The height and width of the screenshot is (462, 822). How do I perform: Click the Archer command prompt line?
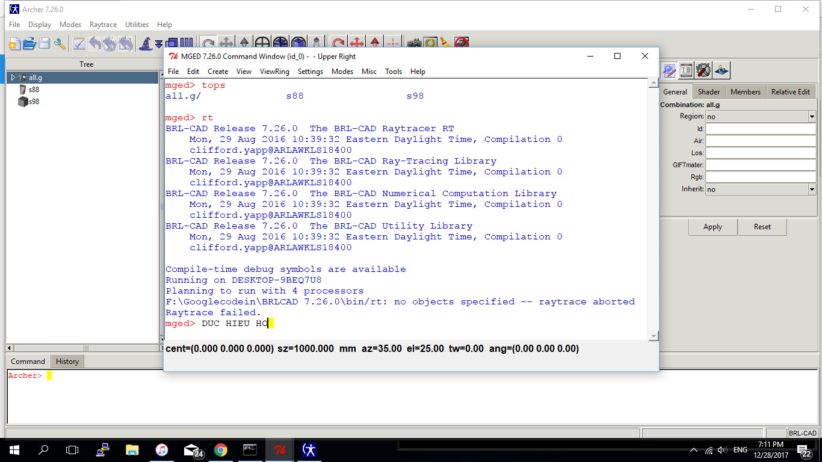(x=412, y=375)
